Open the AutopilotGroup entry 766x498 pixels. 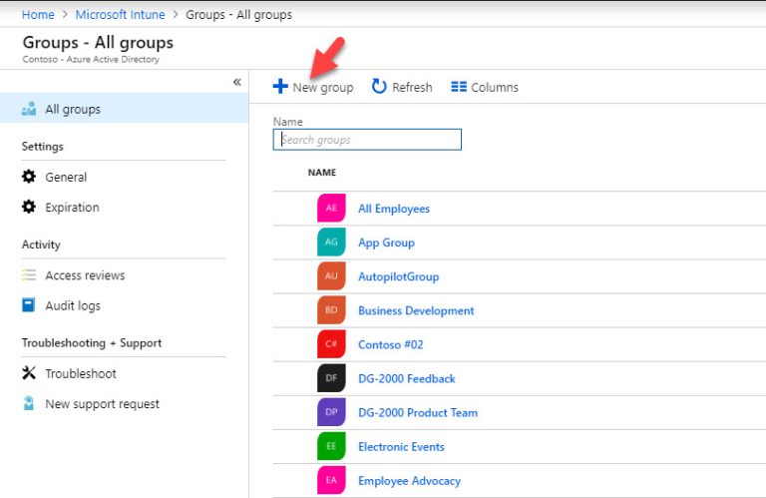pos(398,276)
